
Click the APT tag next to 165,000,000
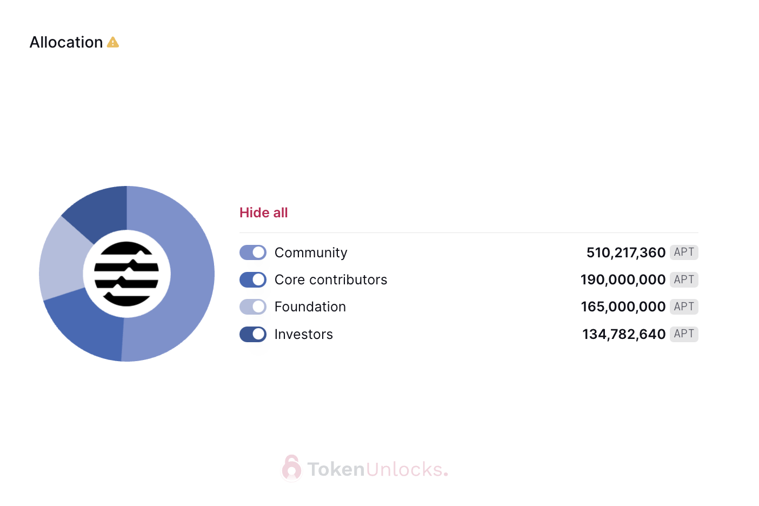[684, 307]
